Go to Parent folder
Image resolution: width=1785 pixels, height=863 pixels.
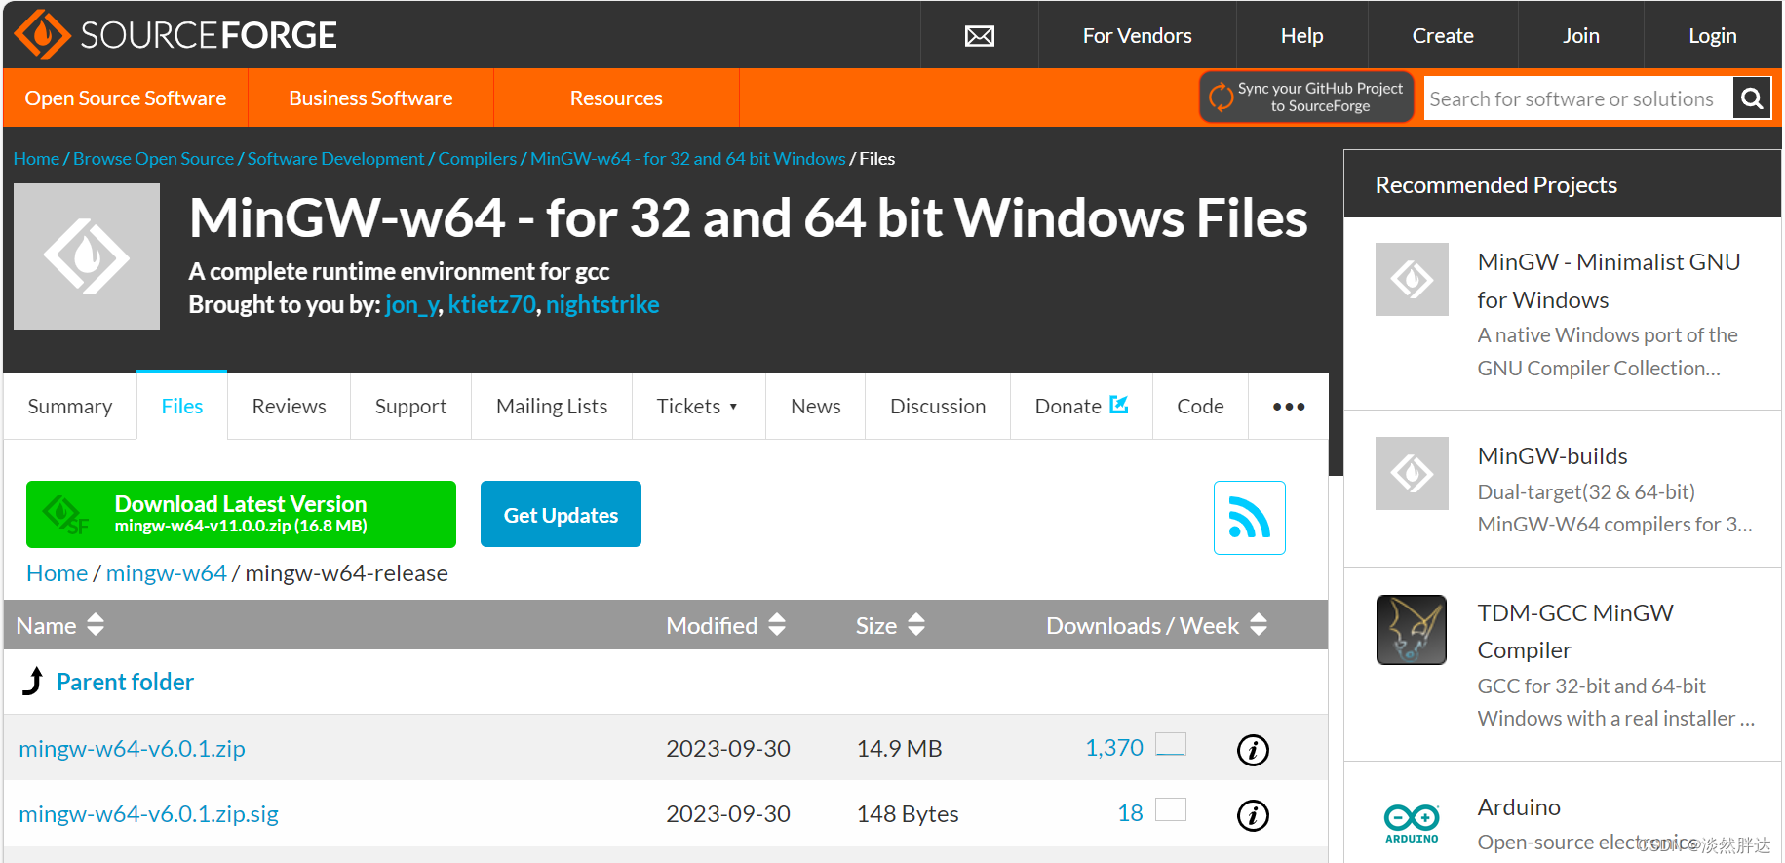(x=125, y=682)
